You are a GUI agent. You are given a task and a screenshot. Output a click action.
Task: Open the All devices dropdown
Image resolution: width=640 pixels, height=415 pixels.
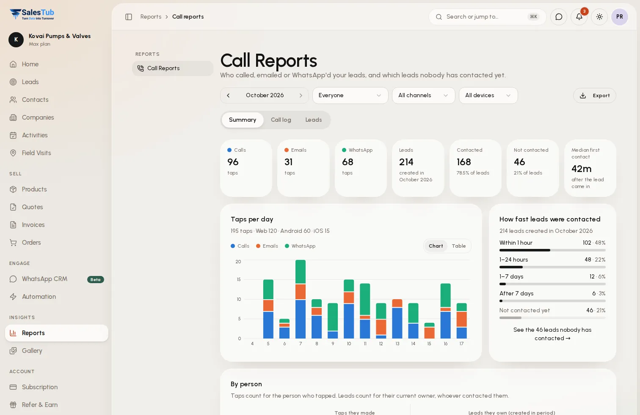pyautogui.click(x=488, y=96)
